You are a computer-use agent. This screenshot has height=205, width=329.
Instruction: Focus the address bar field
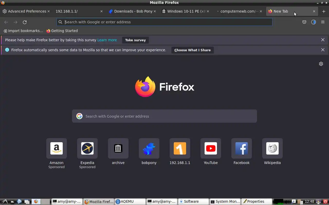[164, 22]
